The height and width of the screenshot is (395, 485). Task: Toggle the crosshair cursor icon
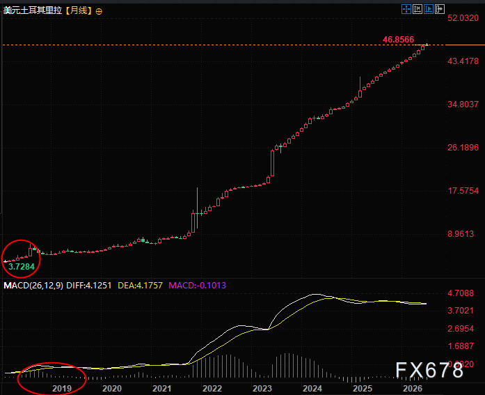pos(406,9)
